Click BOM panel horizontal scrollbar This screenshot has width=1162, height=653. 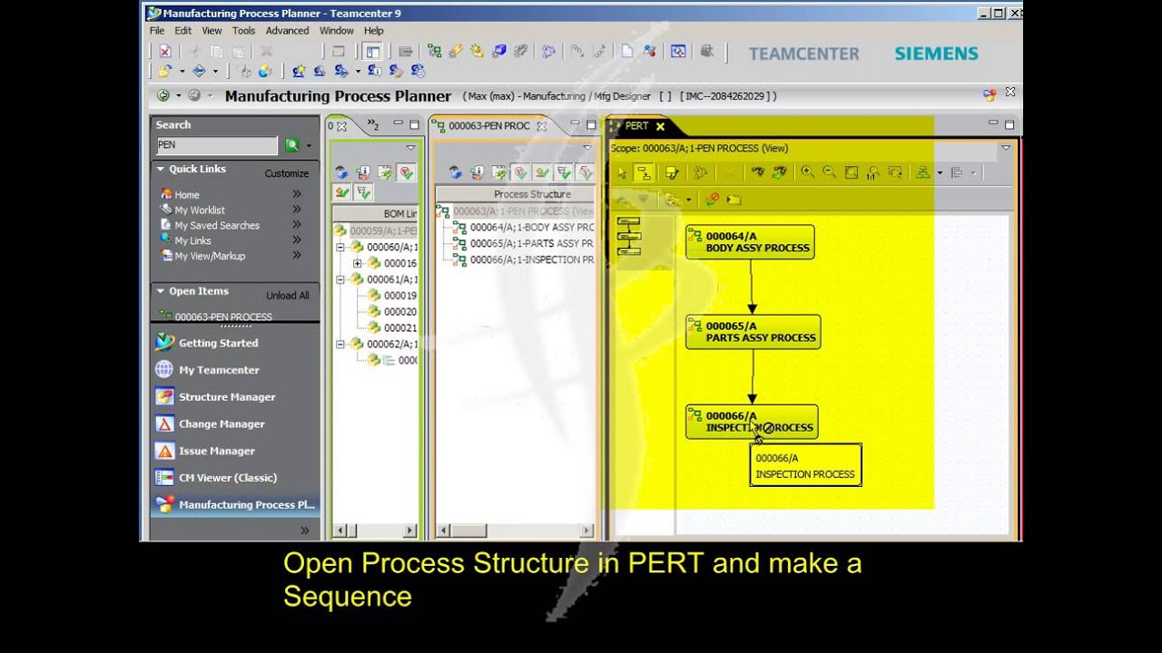pyautogui.click(x=375, y=531)
